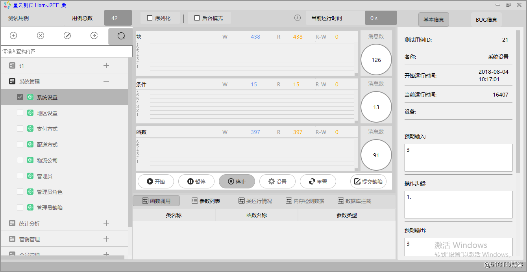Click the 重置 reset button
Image resolution: width=527 pixels, height=272 pixels.
point(318,181)
